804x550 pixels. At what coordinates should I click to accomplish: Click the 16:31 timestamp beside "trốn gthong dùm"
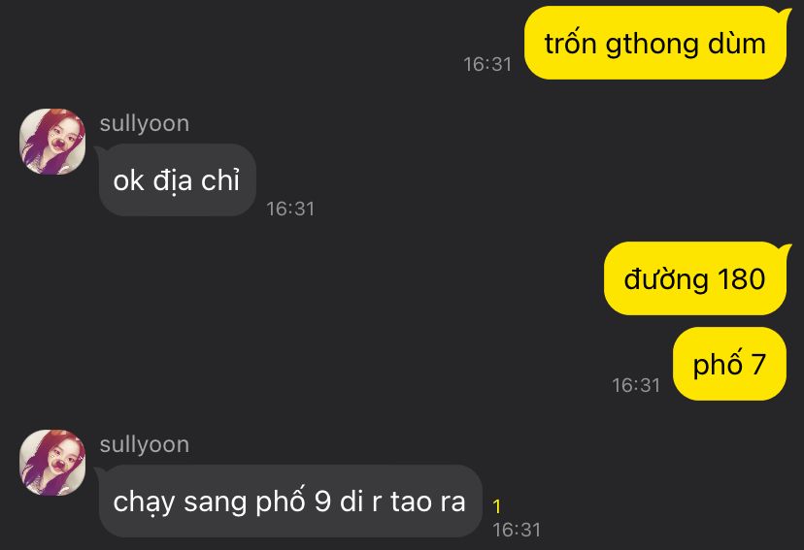[487, 65]
